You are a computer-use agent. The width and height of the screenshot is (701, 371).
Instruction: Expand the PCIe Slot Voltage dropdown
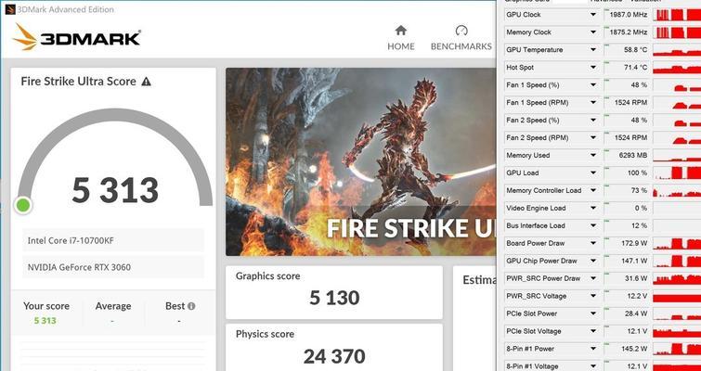[x=593, y=331]
